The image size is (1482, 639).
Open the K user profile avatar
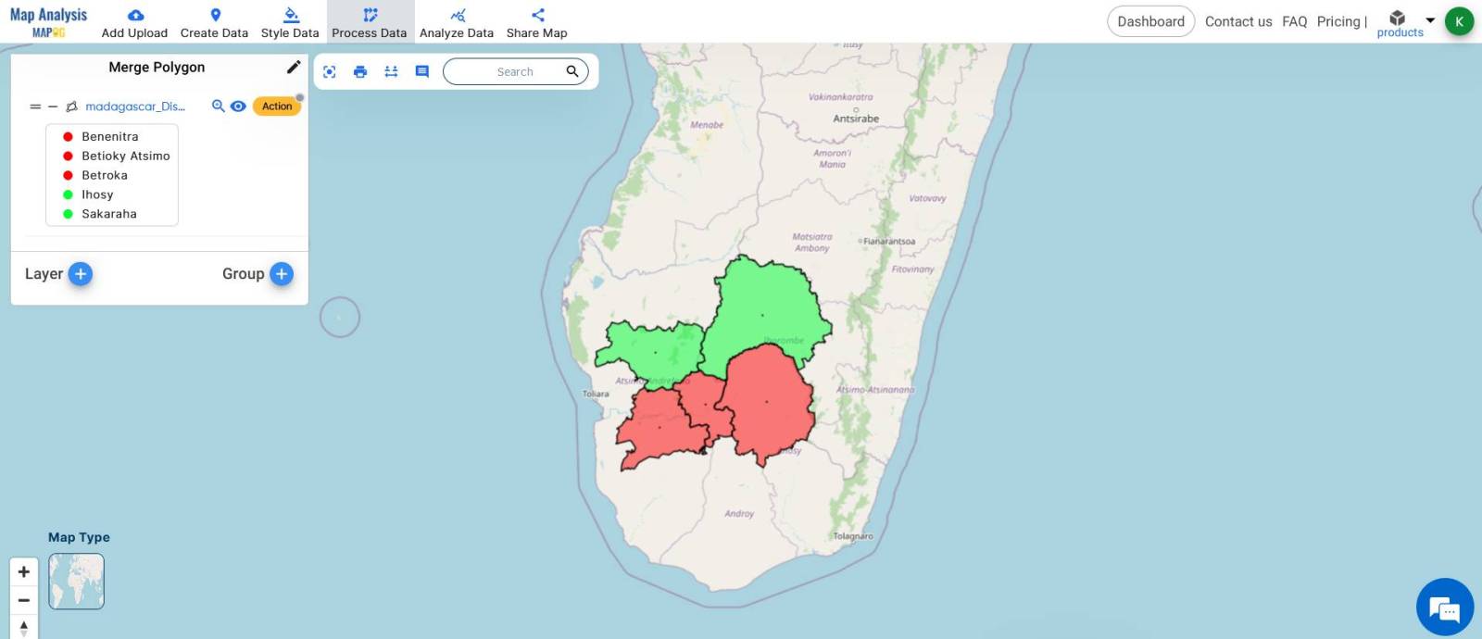(1459, 21)
